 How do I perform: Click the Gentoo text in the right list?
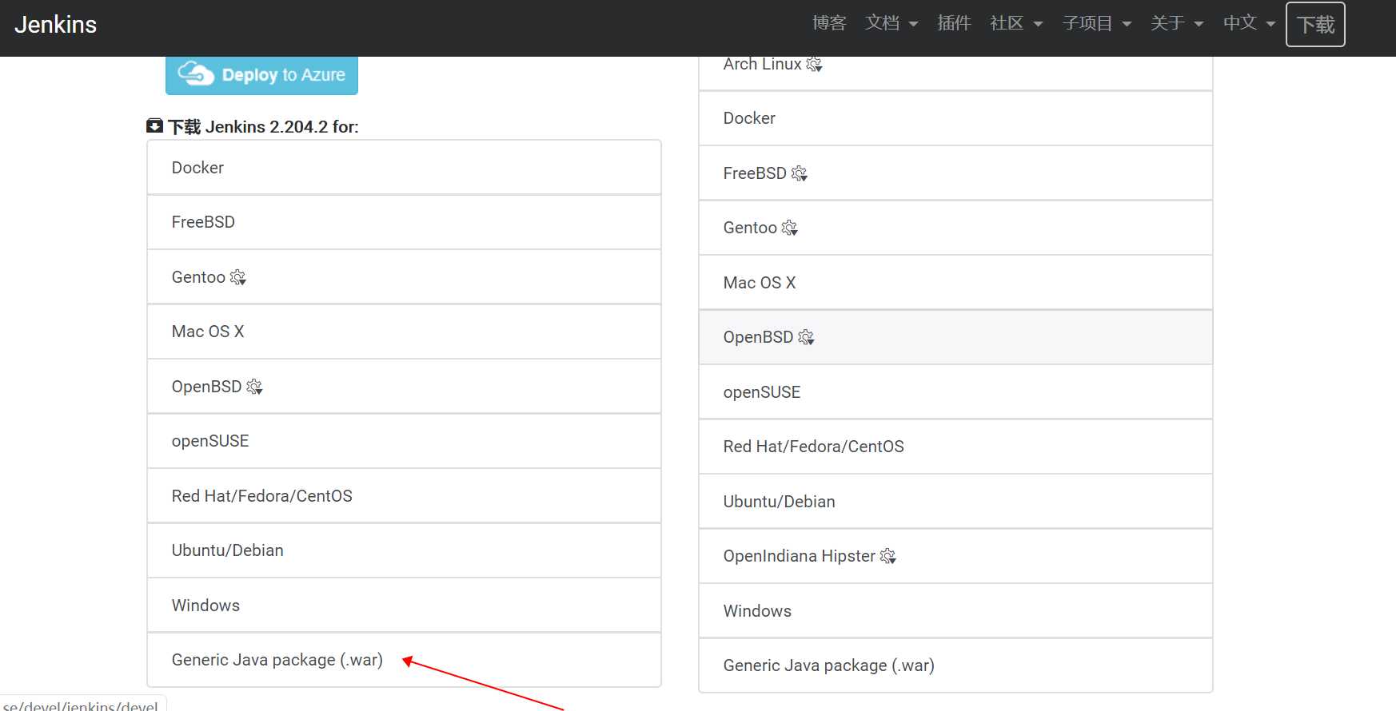pyautogui.click(x=750, y=228)
